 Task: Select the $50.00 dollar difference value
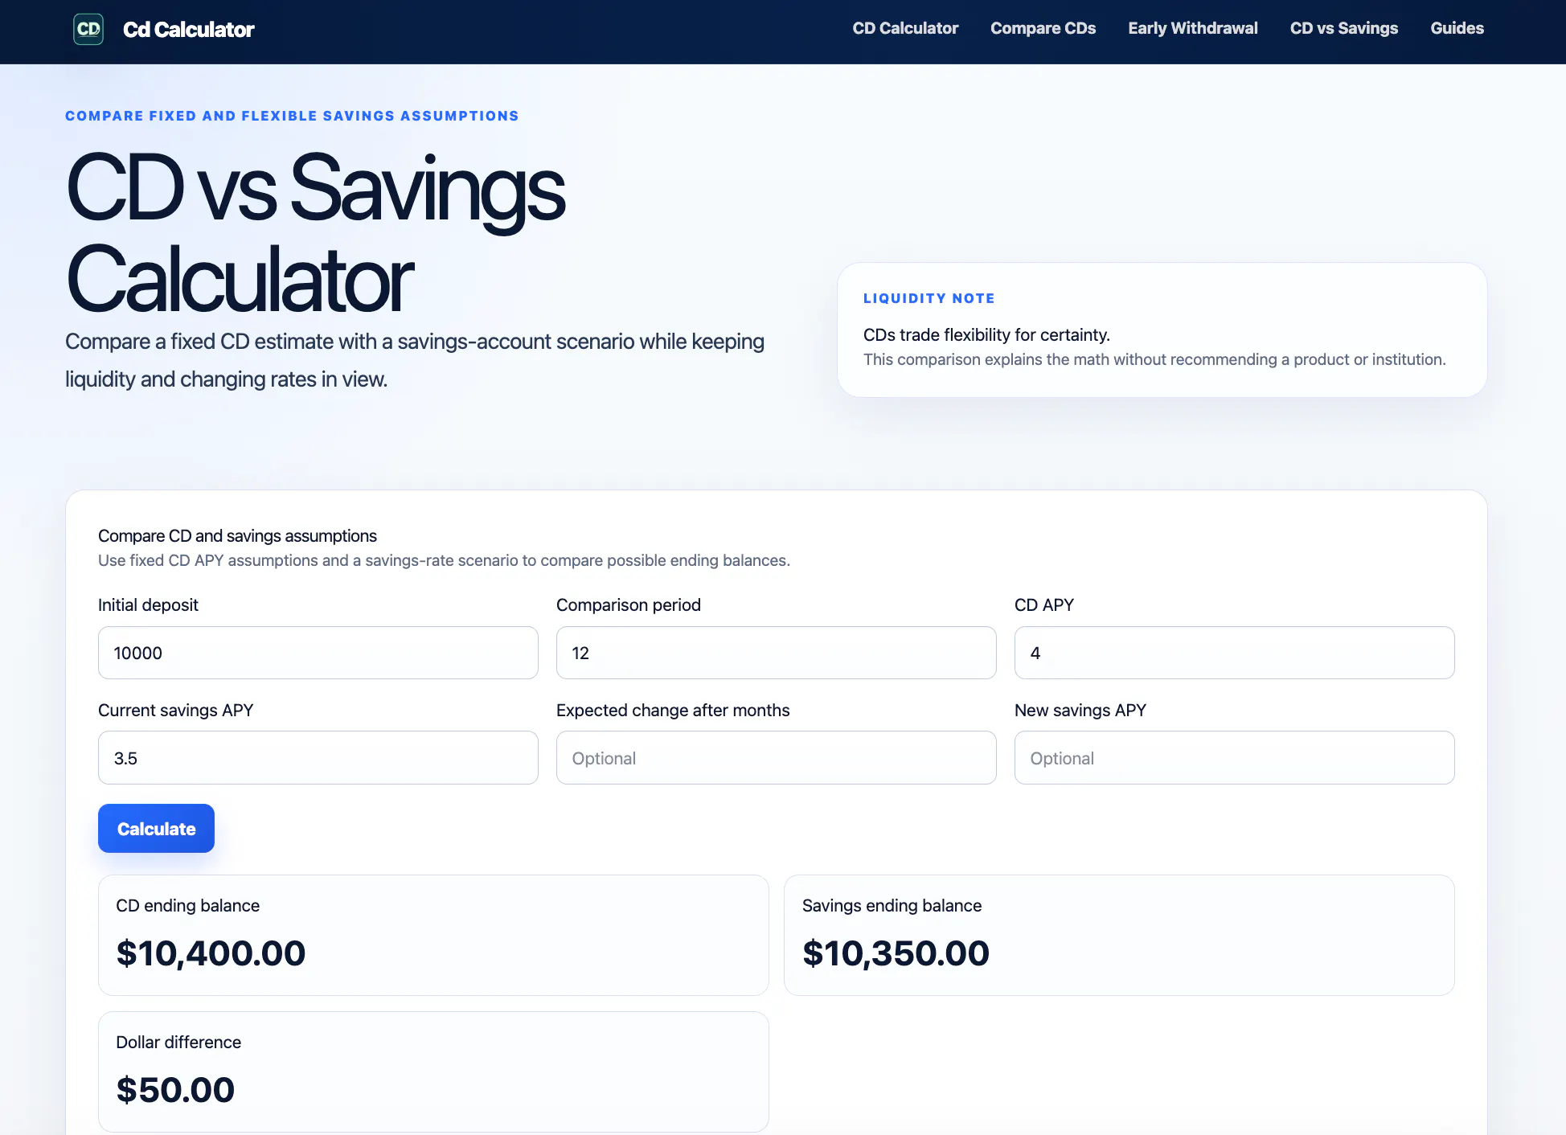(x=175, y=1090)
